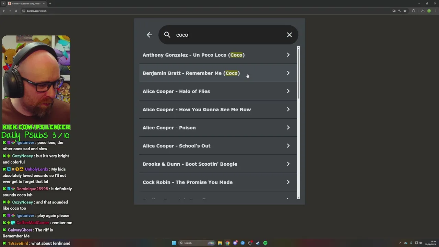This screenshot has height=247, width=439.
Task: Click the taskbar Search box
Action: 197,243
